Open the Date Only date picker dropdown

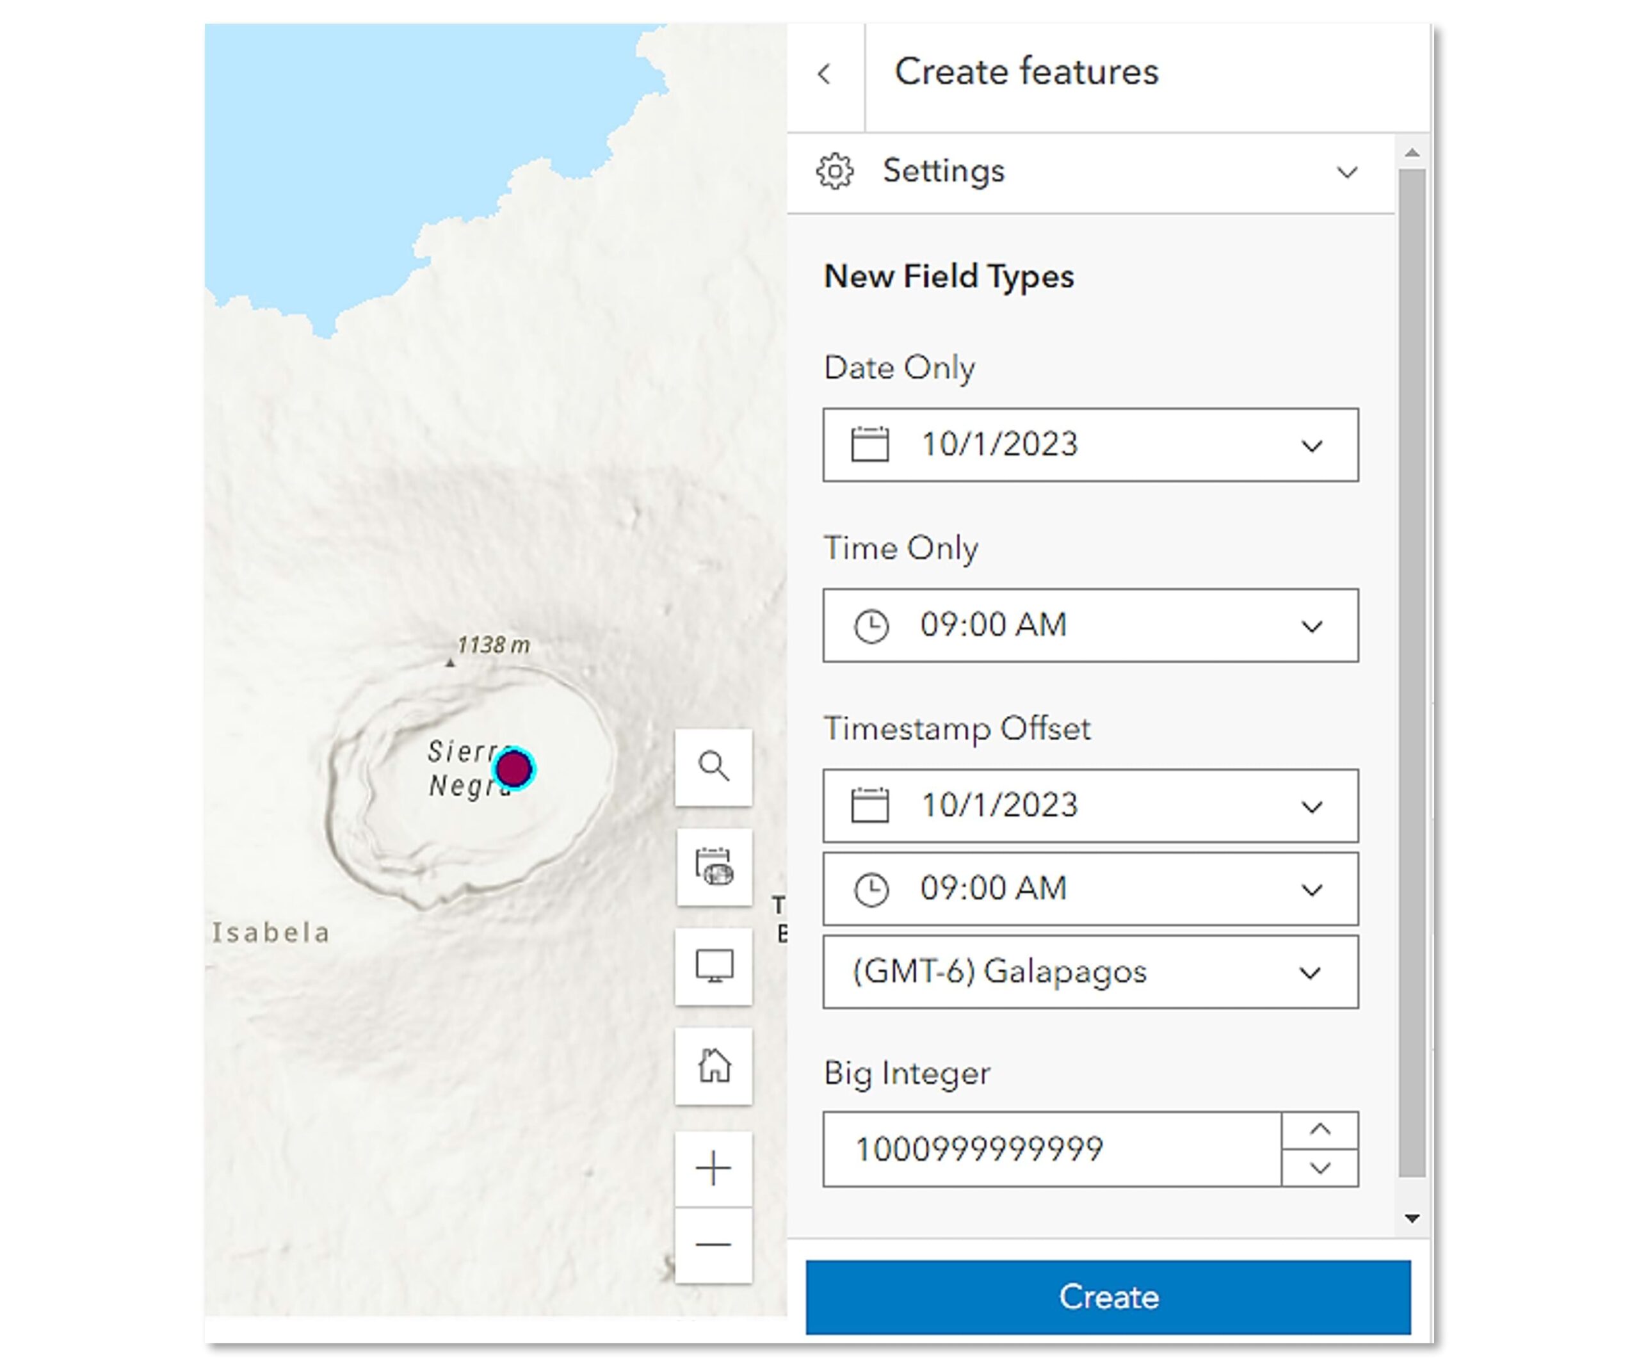pyautogui.click(x=1312, y=444)
